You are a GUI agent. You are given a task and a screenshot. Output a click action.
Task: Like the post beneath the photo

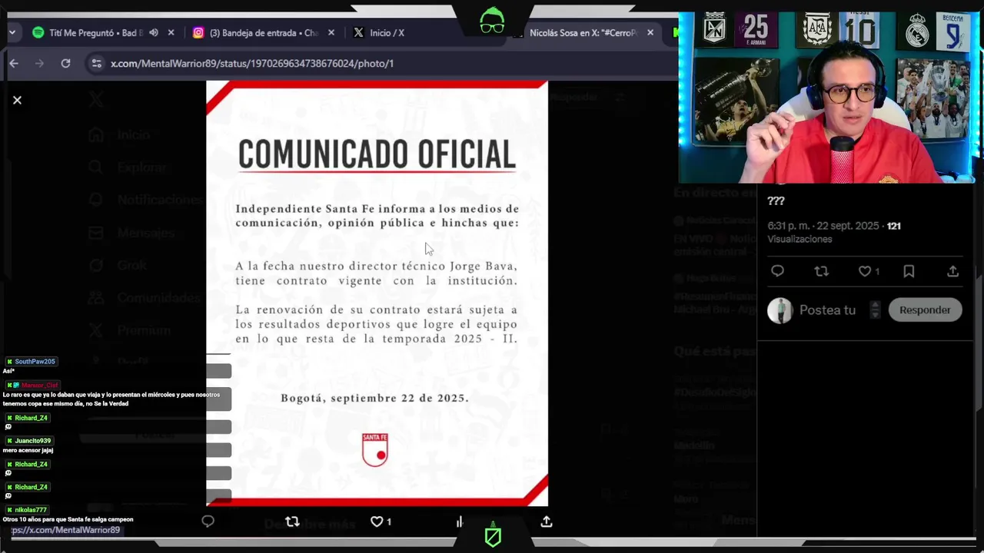[x=377, y=522]
